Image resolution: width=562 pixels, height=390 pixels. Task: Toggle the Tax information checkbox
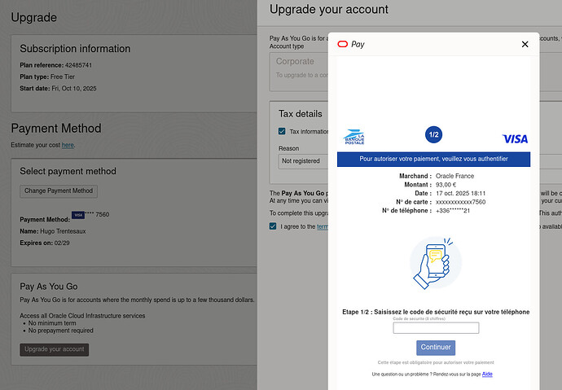(x=282, y=131)
